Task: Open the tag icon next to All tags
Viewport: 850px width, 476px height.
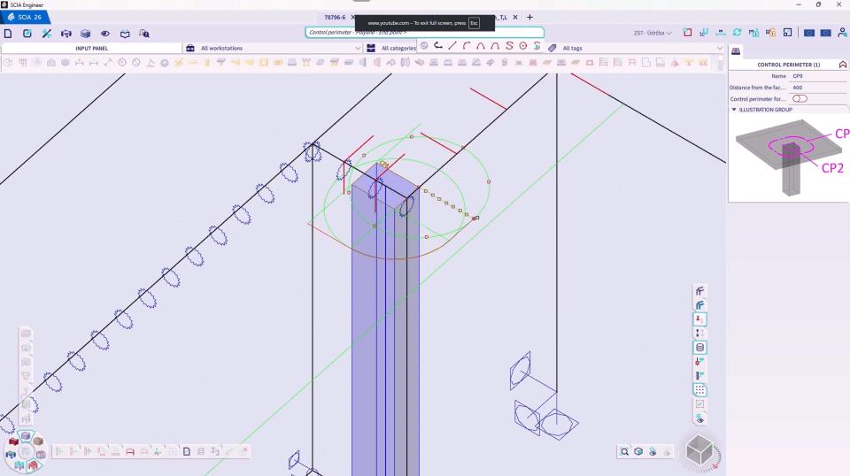Action: point(552,48)
